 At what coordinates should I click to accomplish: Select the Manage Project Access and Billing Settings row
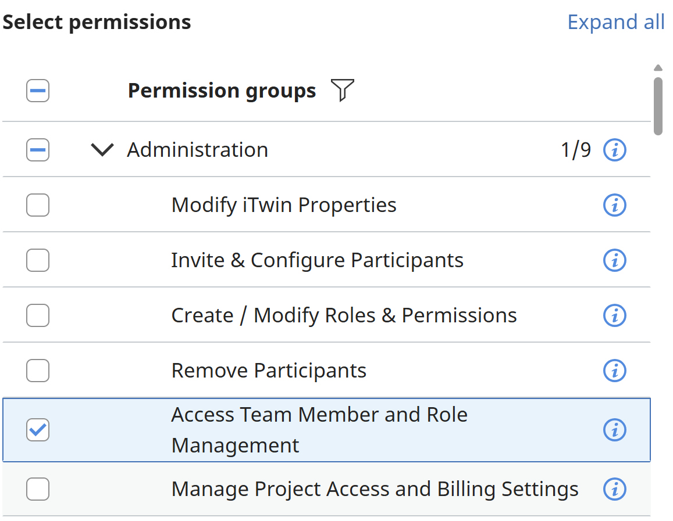375,489
